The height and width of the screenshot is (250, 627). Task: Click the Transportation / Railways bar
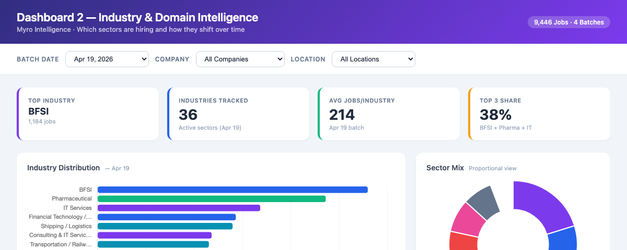153,244
